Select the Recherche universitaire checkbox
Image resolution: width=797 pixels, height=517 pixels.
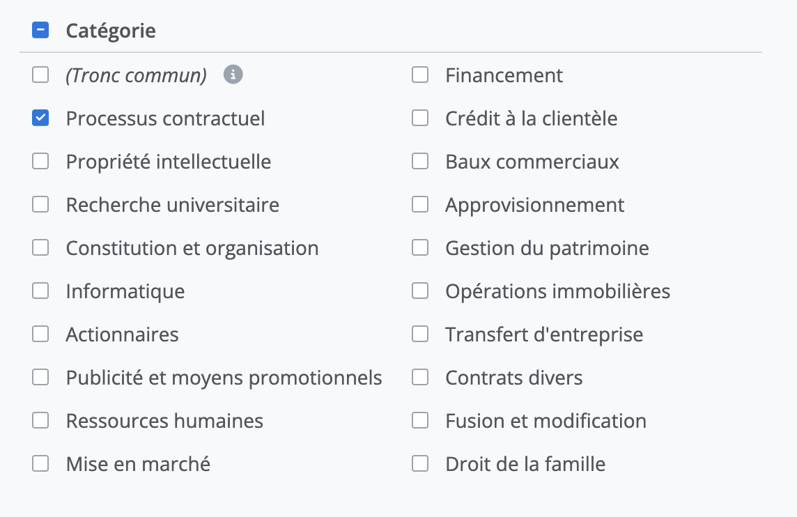click(x=40, y=205)
